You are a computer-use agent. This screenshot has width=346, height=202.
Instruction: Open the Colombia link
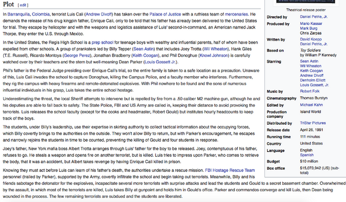41,15
